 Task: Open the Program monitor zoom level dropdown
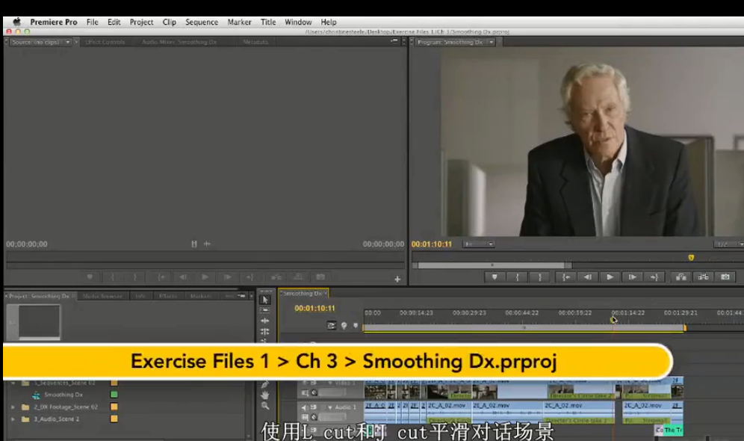pos(479,244)
